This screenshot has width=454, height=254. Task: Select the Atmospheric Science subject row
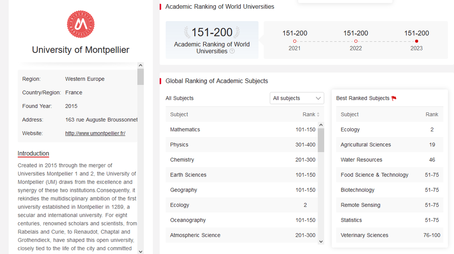[x=242, y=235]
